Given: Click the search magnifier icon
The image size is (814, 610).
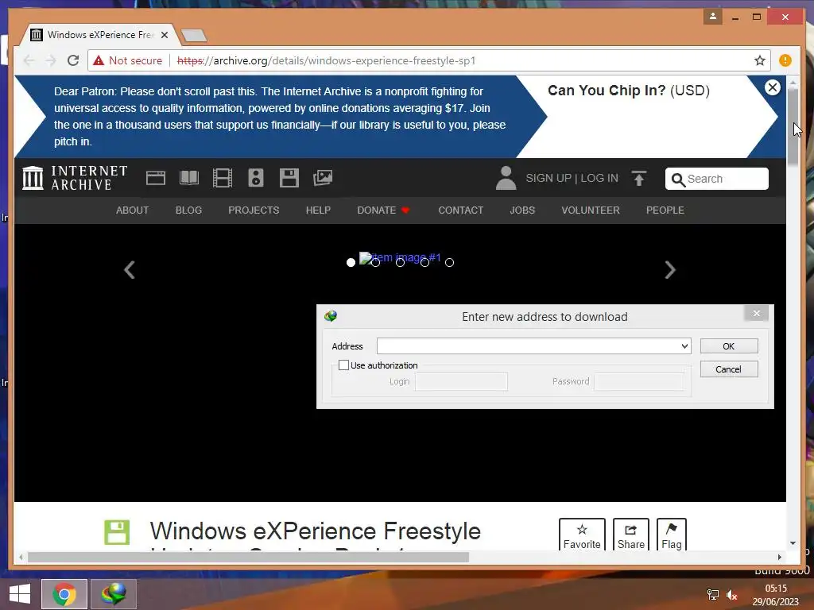Looking at the screenshot, I should tap(677, 180).
